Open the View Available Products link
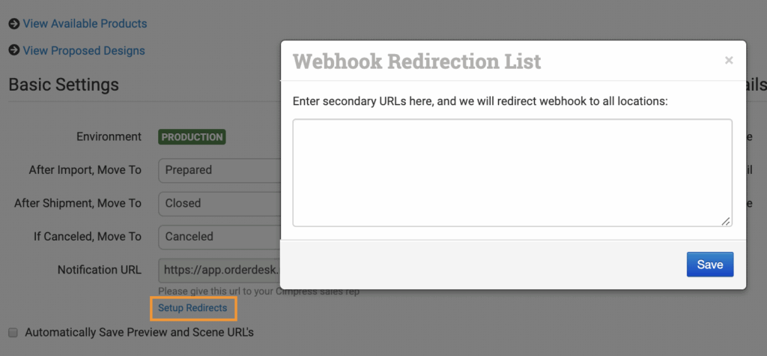 (85, 24)
